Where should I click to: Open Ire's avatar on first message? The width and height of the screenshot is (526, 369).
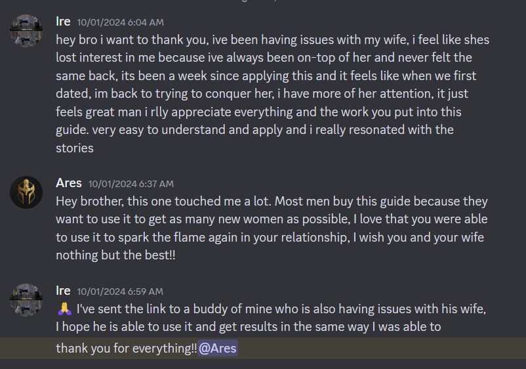click(26, 31)
